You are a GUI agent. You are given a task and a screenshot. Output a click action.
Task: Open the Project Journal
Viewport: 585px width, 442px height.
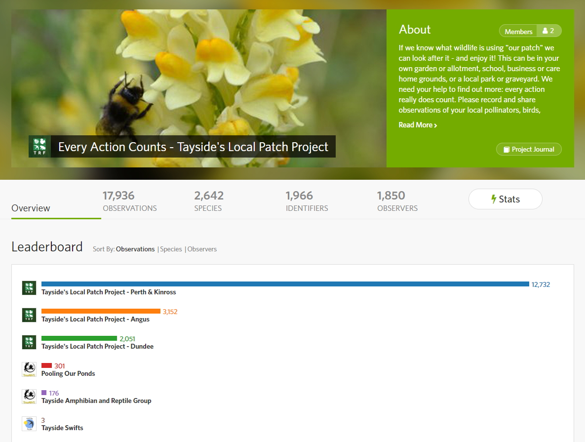point(529,149)
